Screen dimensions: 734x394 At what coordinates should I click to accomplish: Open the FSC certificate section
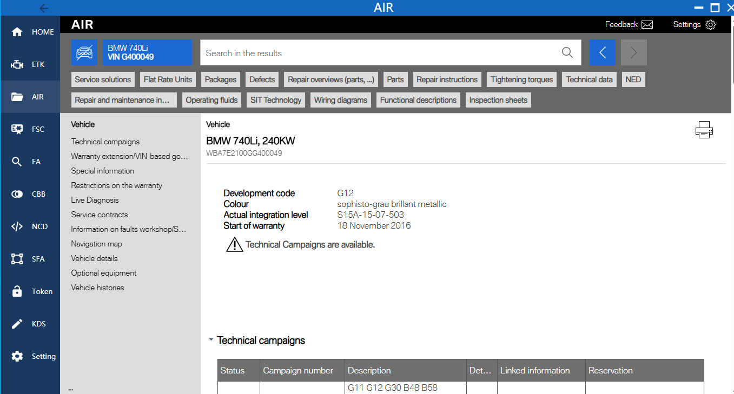tap(30, 129)
